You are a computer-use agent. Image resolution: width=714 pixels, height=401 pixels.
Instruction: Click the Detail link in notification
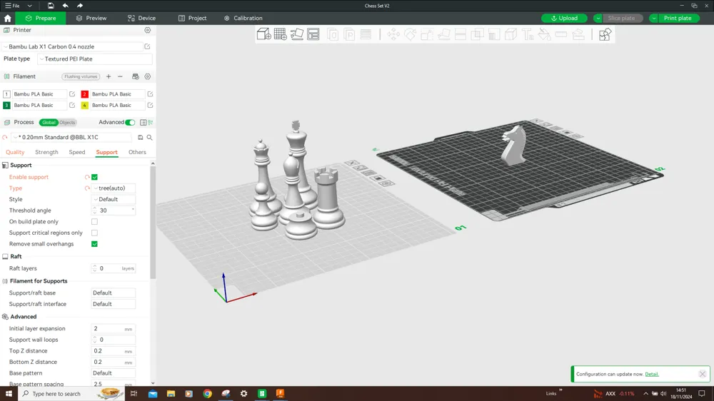pyautogui.click(x=652, y=374)
